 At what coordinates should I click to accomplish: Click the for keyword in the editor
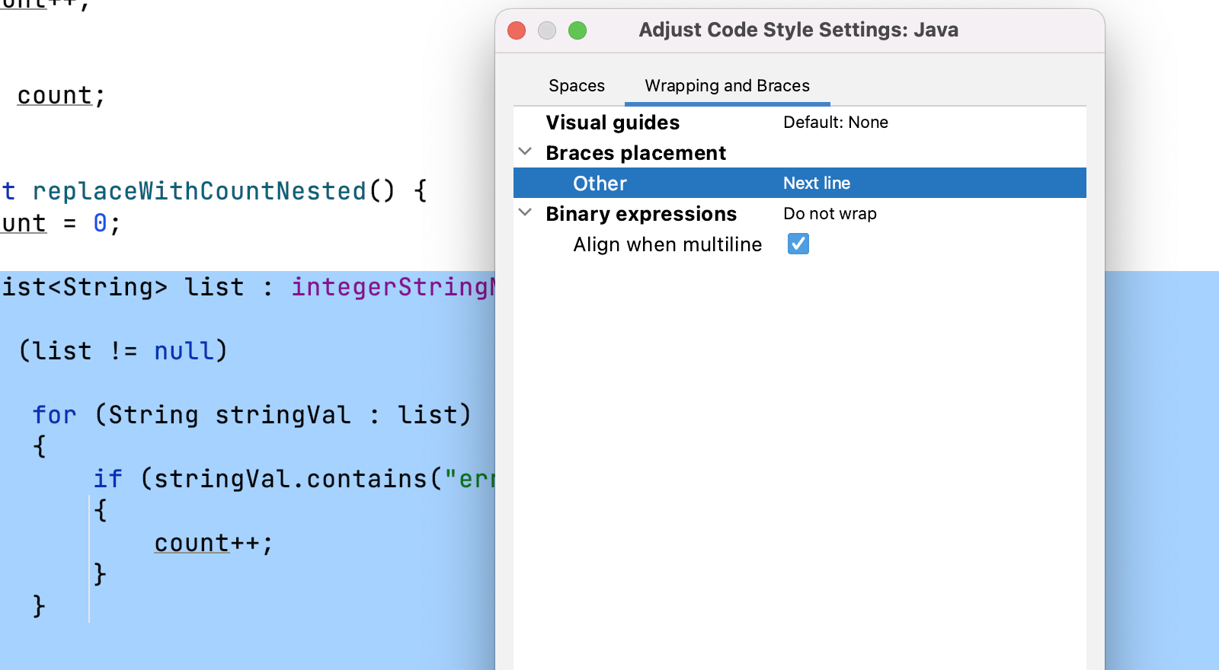pos(54,415)
